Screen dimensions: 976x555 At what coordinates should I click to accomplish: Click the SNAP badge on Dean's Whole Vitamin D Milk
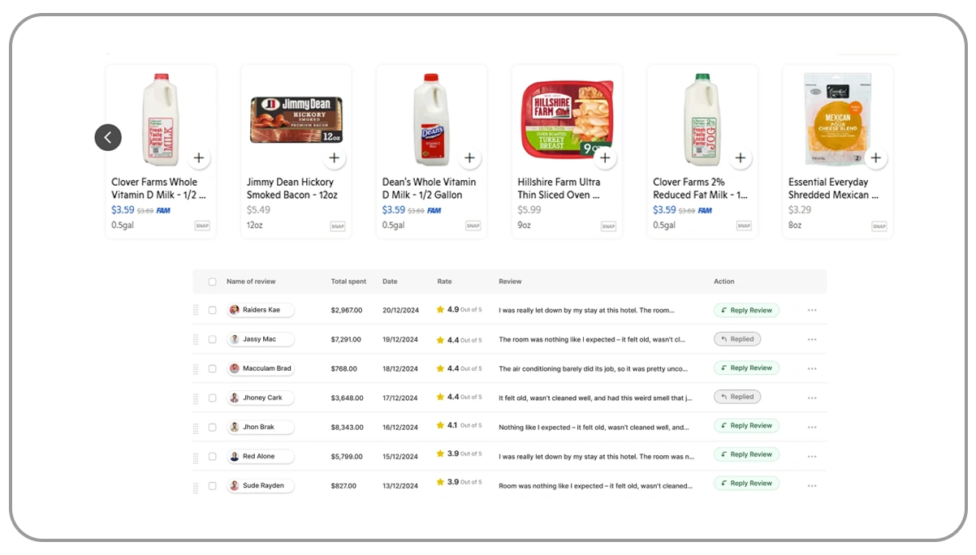click(x=473, y=226)
